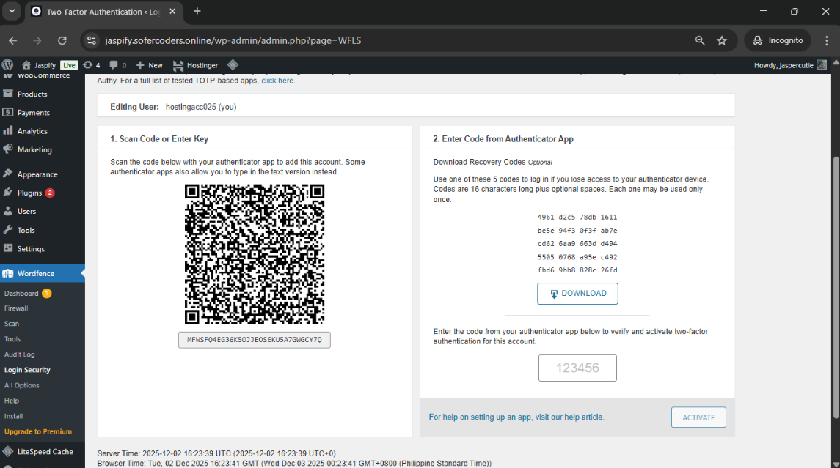Bookmark the page with the star icon
Viewport: 840px width, 468px height.
[722, 40]
